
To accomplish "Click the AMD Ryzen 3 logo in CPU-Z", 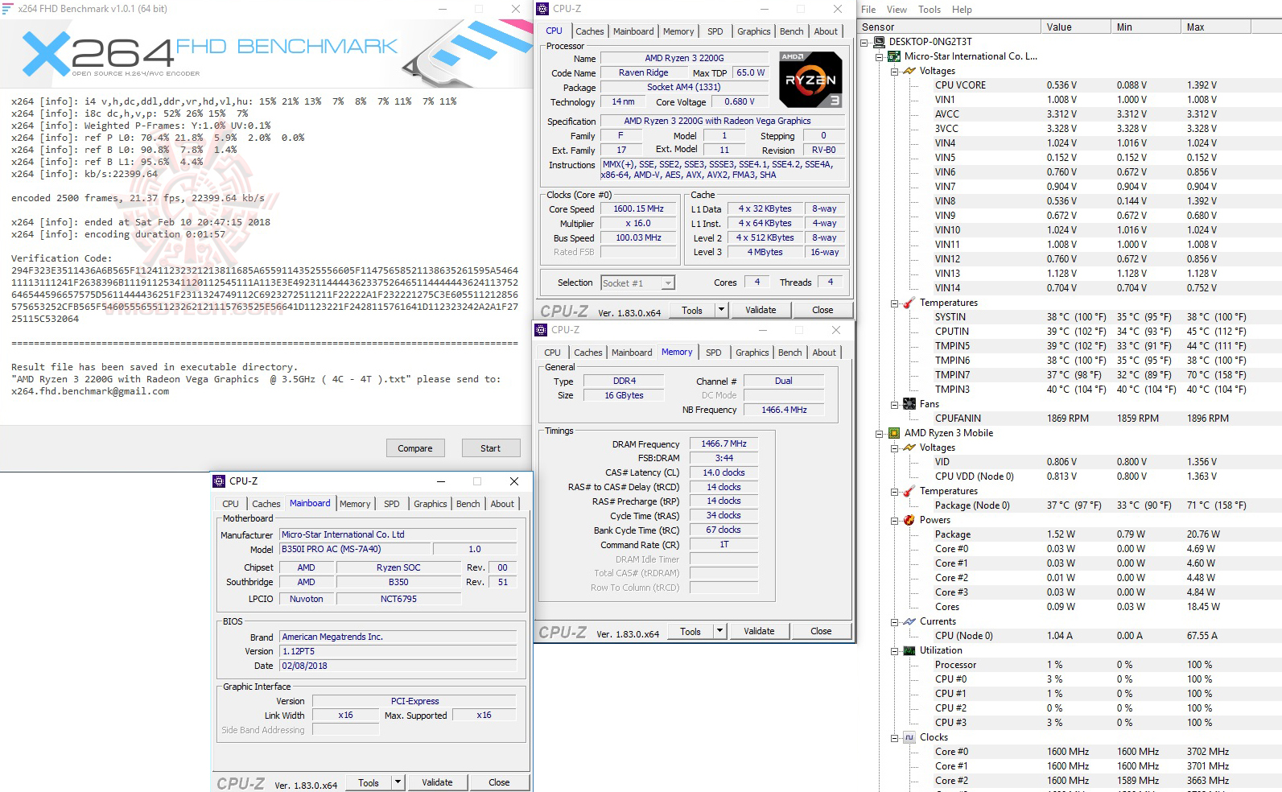I will click(810, 80).
